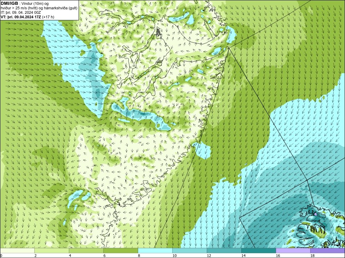Click the legend scale label 6
This screenshot has height=258, width=345.
tap(104, 256)
